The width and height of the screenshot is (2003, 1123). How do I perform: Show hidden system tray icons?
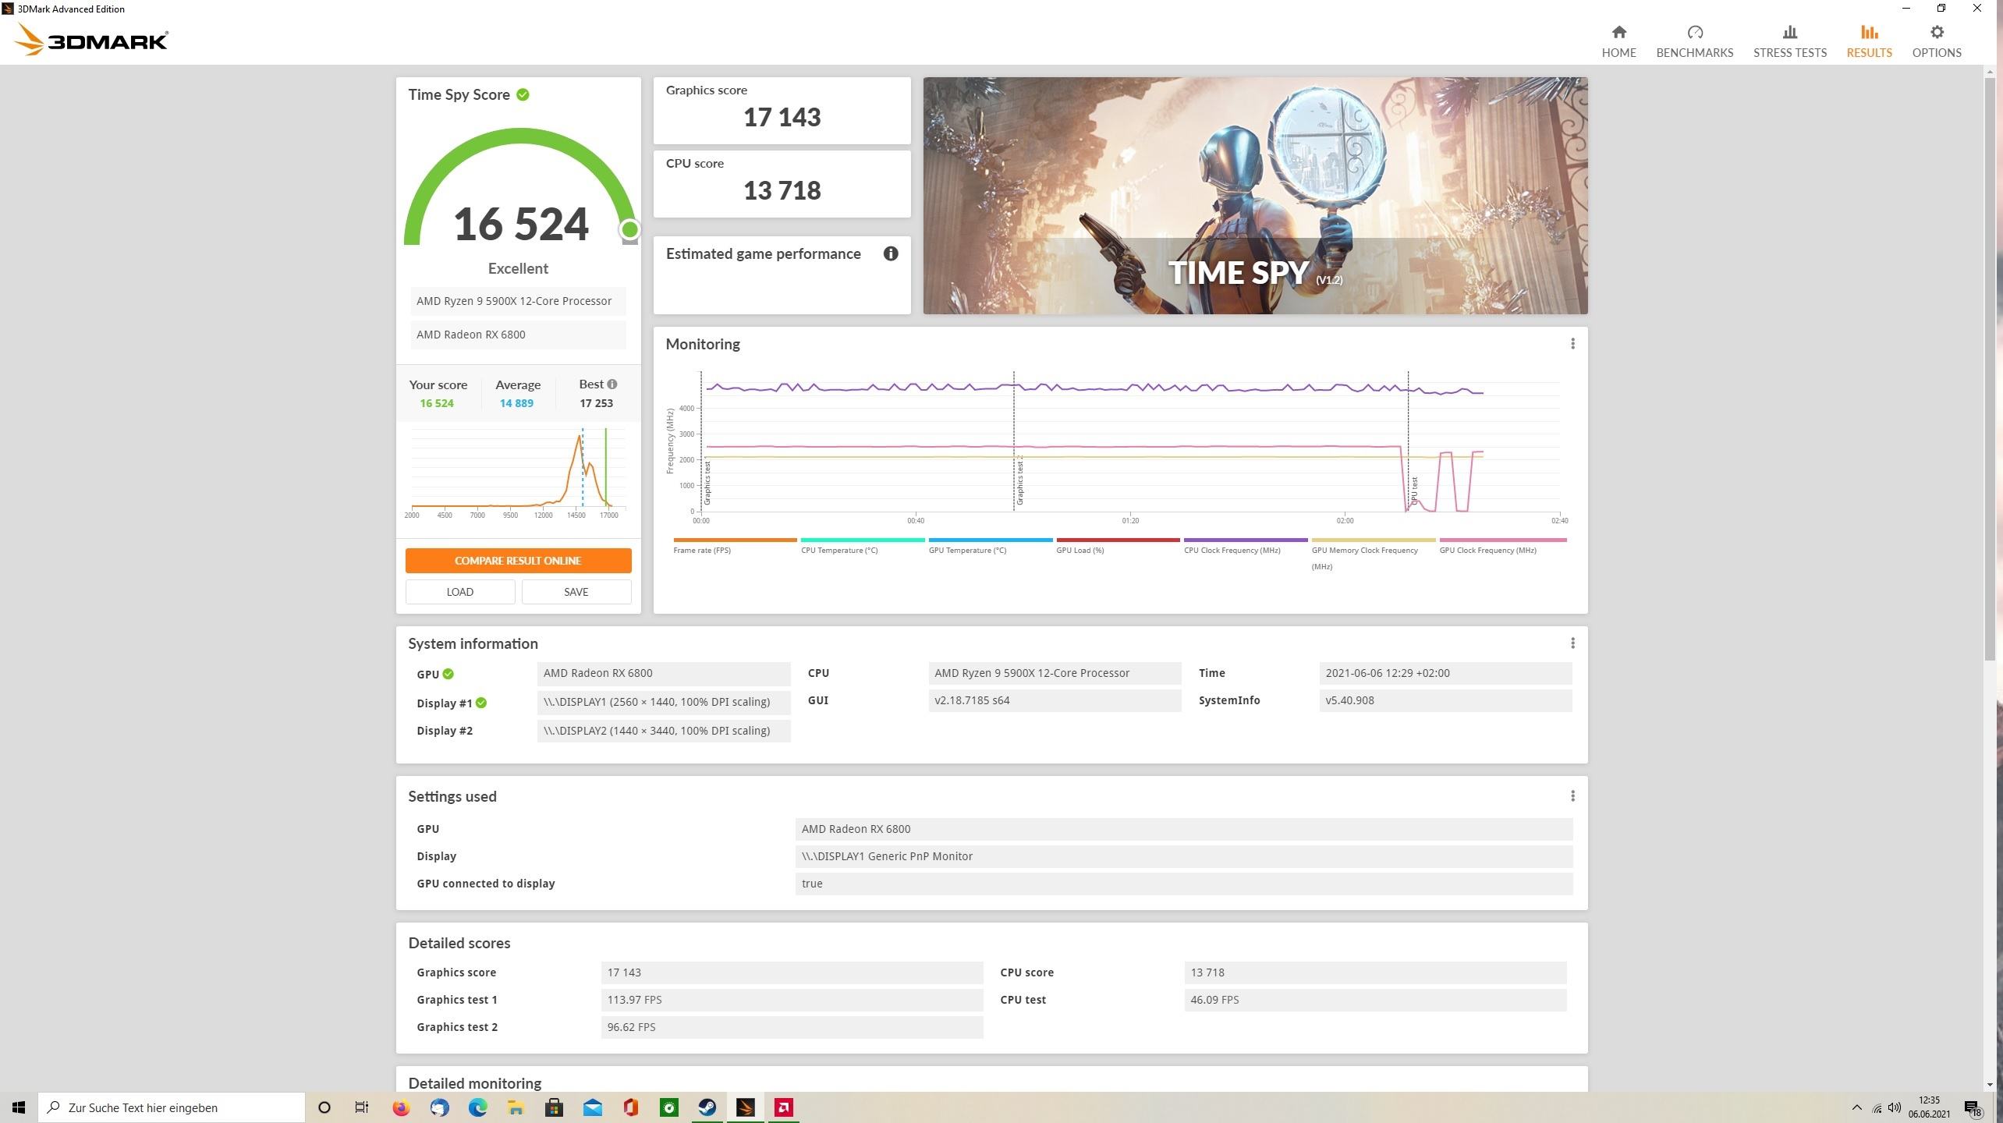tap(1856, 1107)
